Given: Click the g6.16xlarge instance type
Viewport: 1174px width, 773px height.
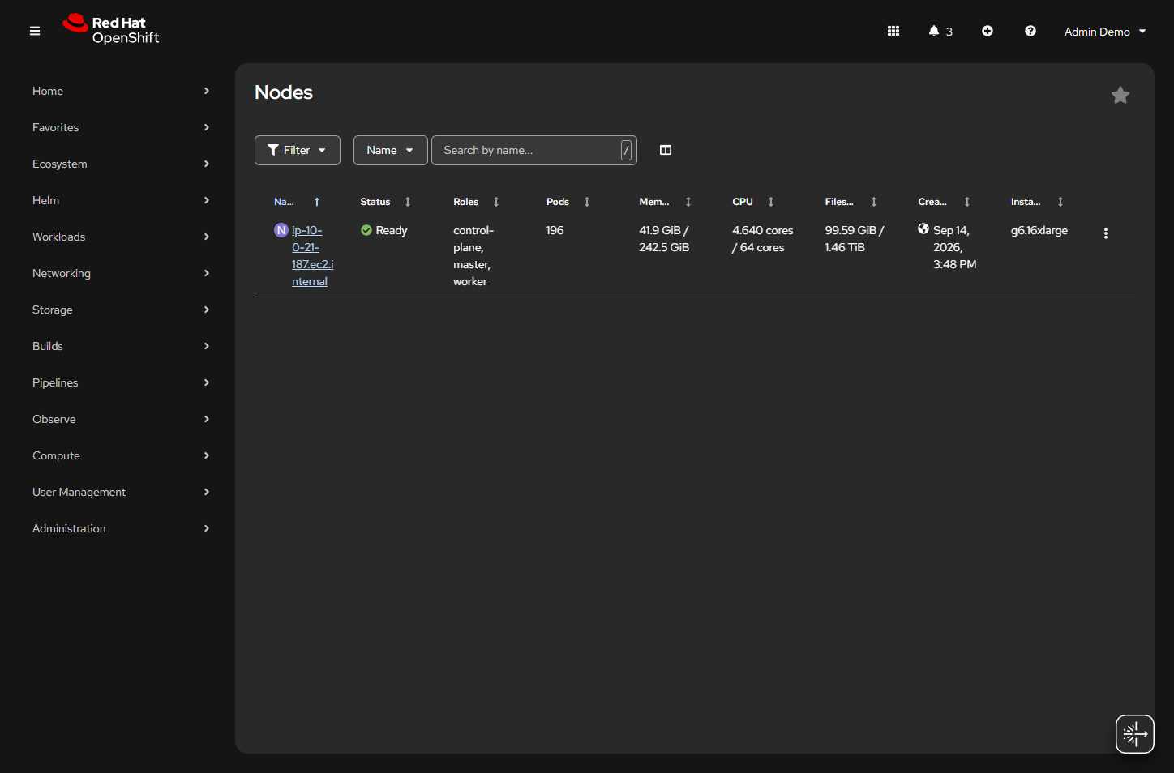Looking at the screenshot, I should point(1039,230).
